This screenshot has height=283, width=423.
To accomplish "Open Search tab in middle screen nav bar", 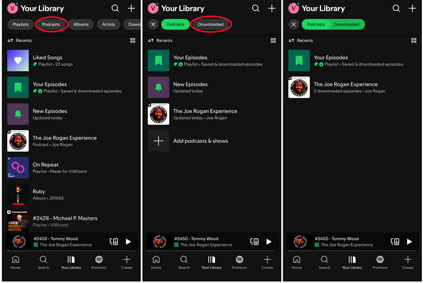I will pyautogui.click(x=184, y=262).
